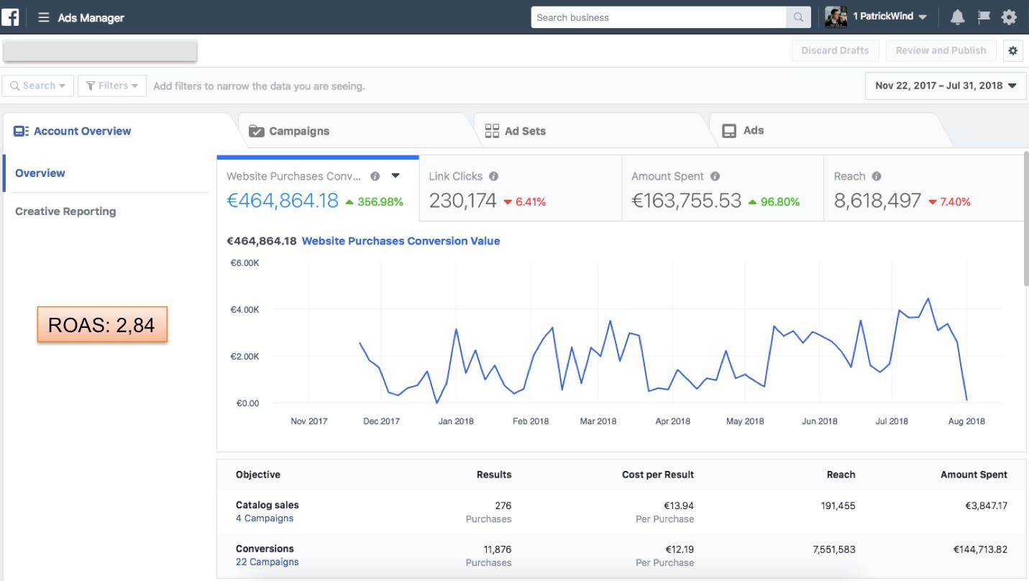
Task: Open the Search dropdown in filter bar
Action: 38,86
